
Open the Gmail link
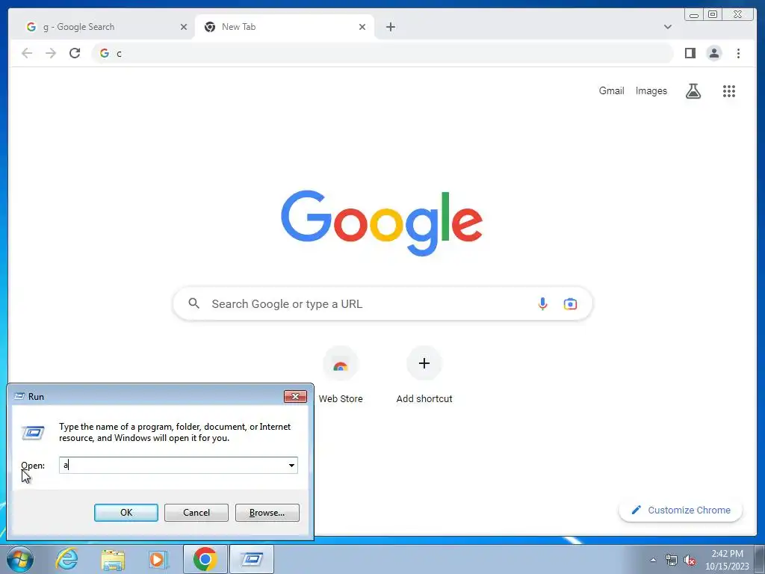click(611, 90)
